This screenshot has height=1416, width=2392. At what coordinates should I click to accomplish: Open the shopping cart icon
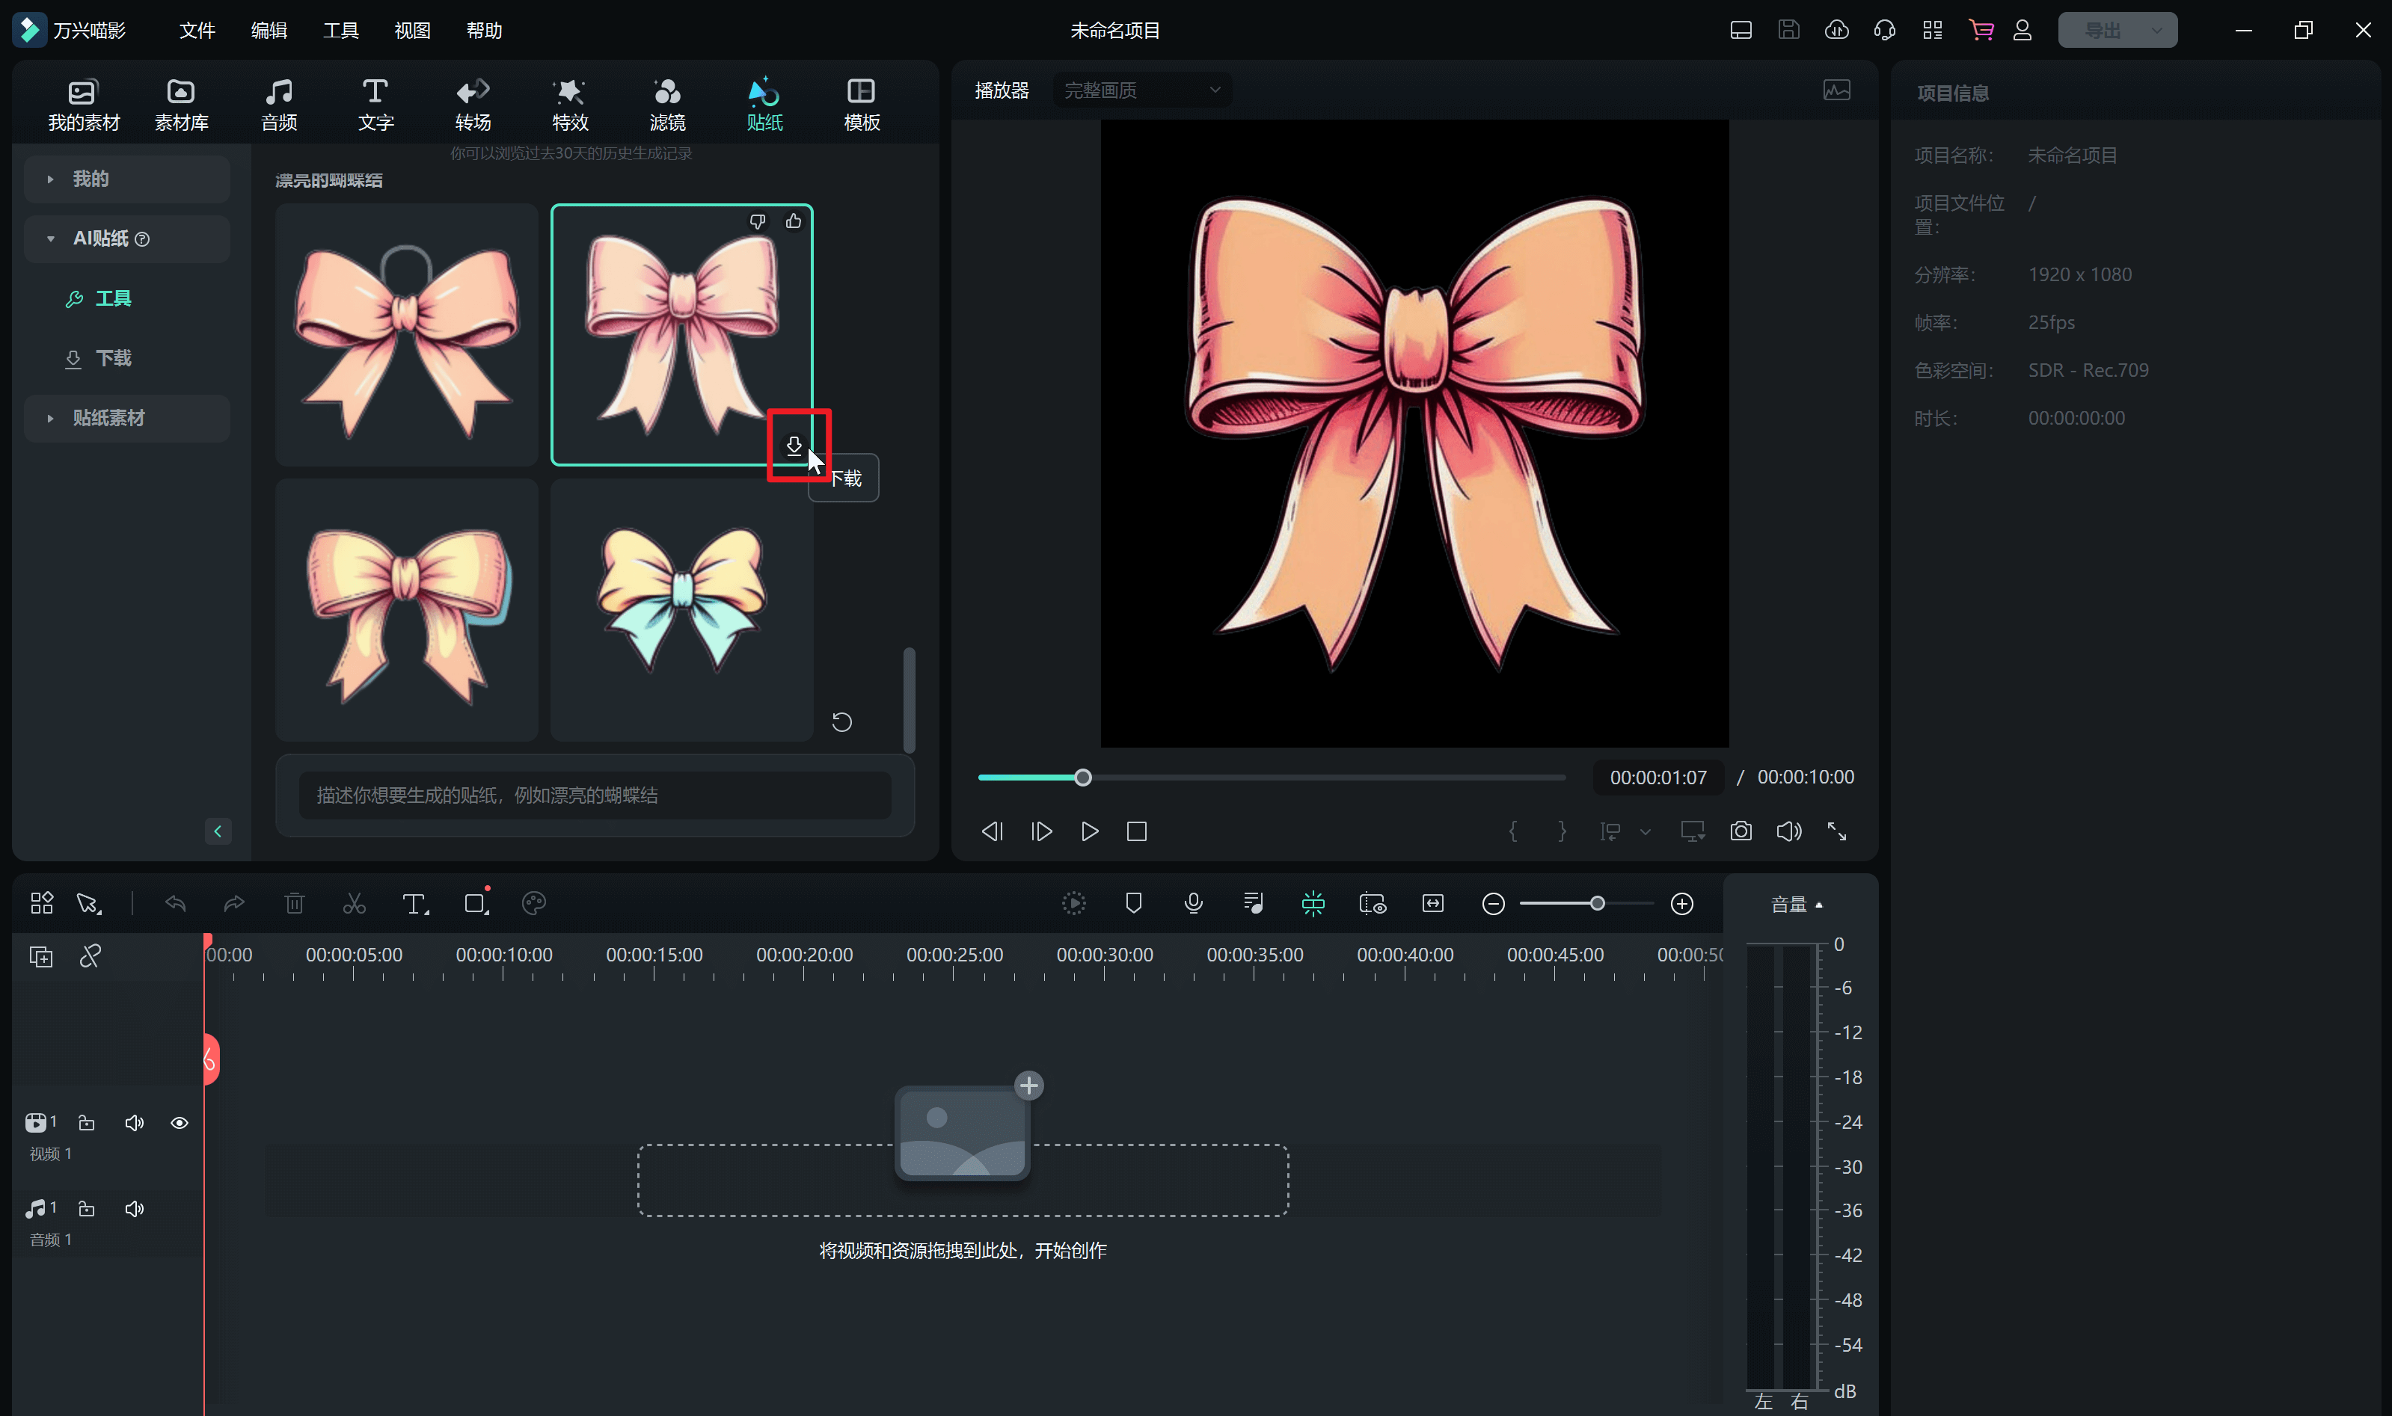pyautogui.click(x=1981, y=31)
